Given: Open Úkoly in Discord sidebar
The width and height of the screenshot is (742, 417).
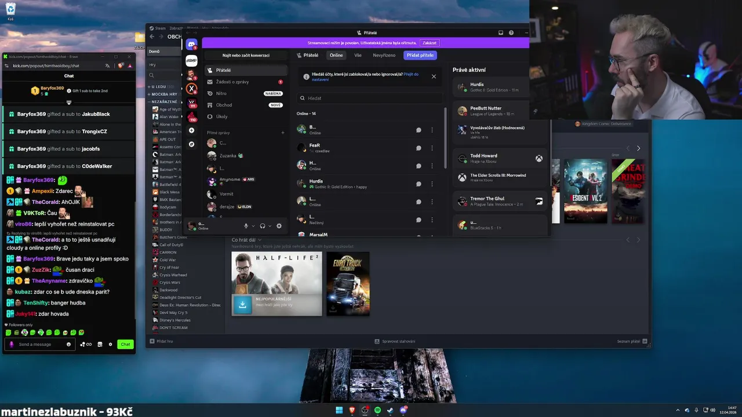Looking at the screenshot, I should pyautogui.click(x=246, y=116).
